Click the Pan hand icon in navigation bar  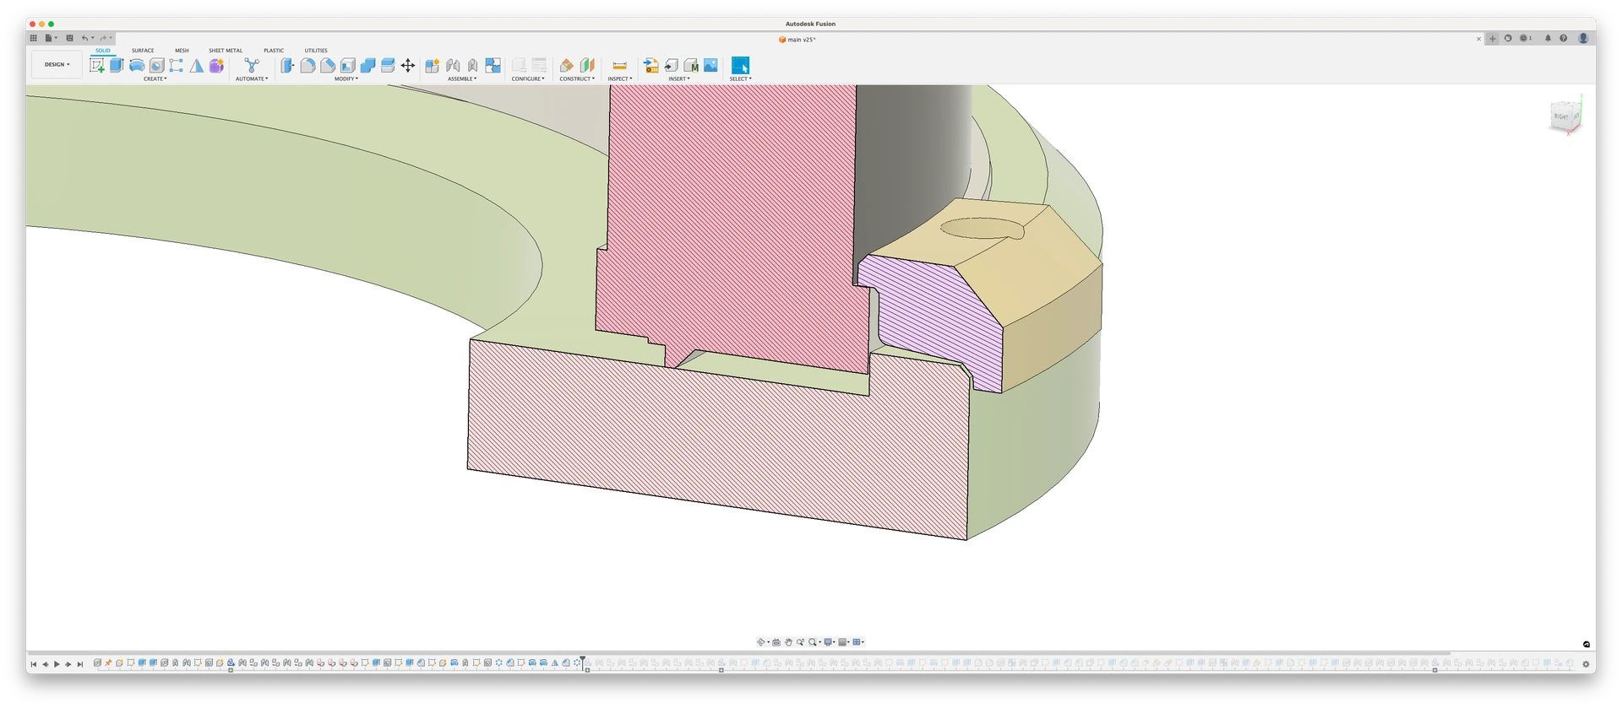coord(788,642)
